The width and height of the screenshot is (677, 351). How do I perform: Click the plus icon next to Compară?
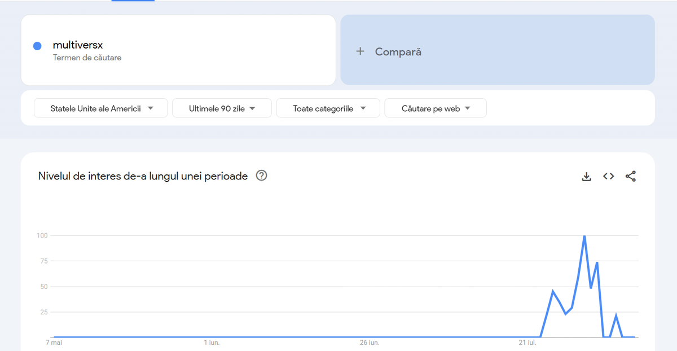coord(361,51)
